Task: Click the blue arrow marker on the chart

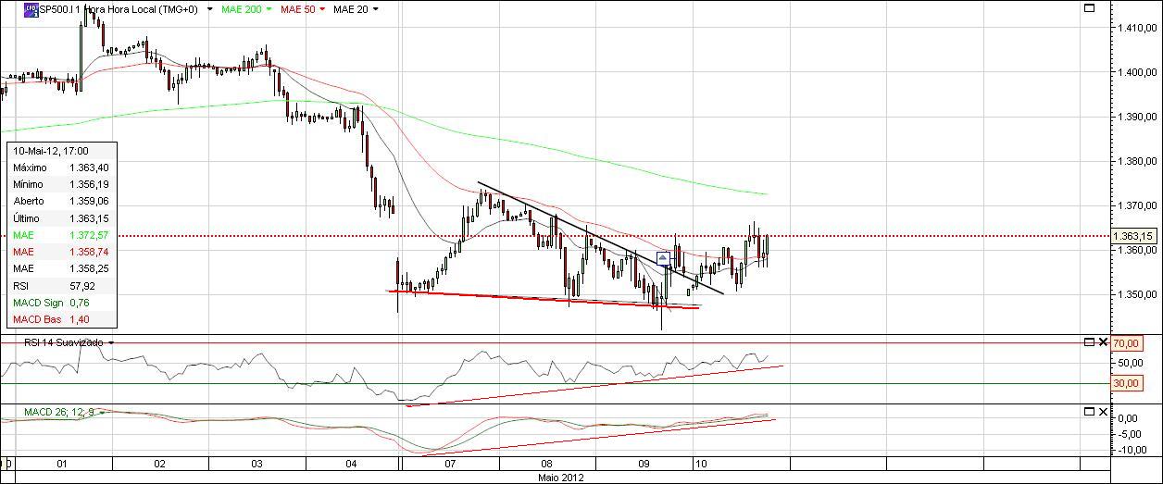Action: pos(663,258)
